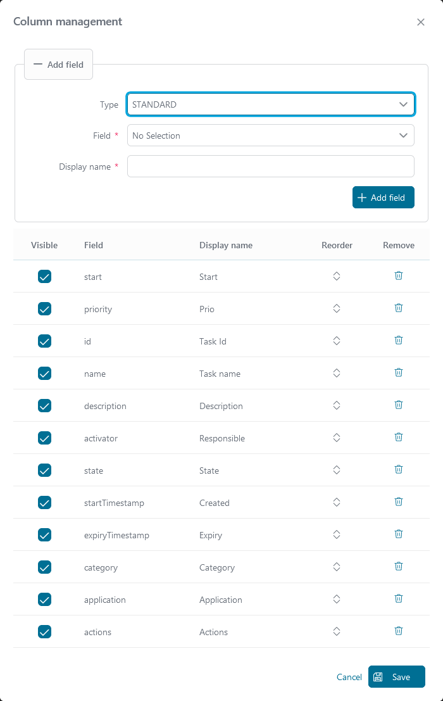
Task: Save the column configuration
Action: pyautogui.click(x=396, y=677)
